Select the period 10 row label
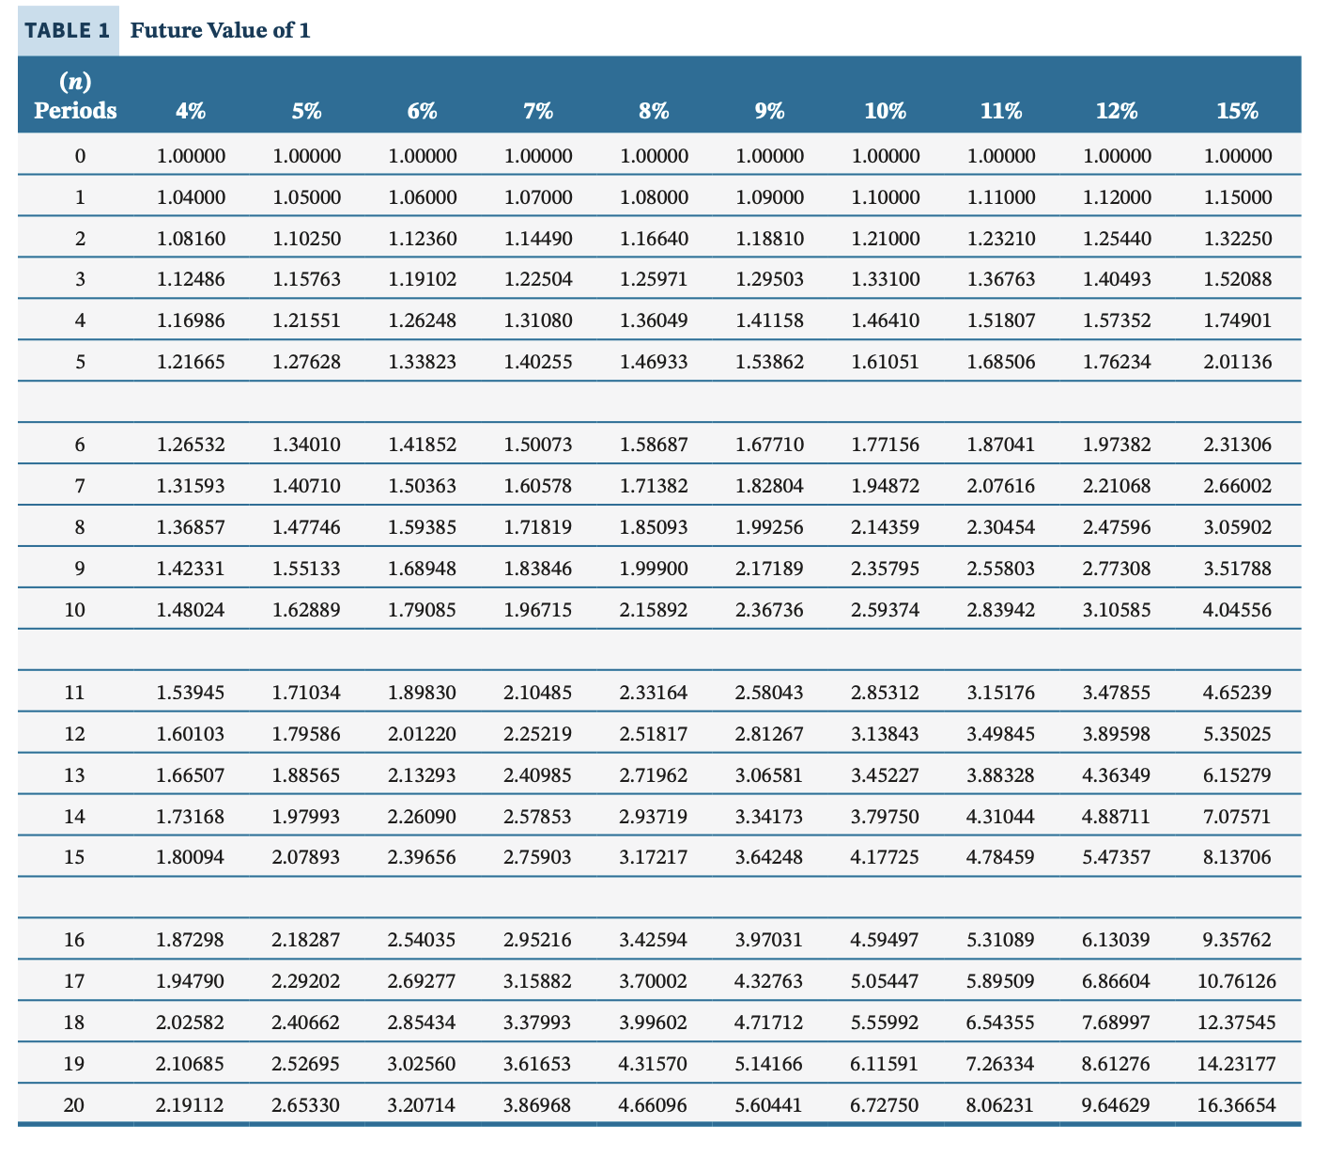The image size is (1328, 1156). pyautogui.click(x=79, y=609)
